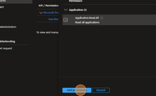Image resolution: width=156 pixels, height=96 pixels.
Task: Select the Application.Read.All permission row
Action: point(109,20)
